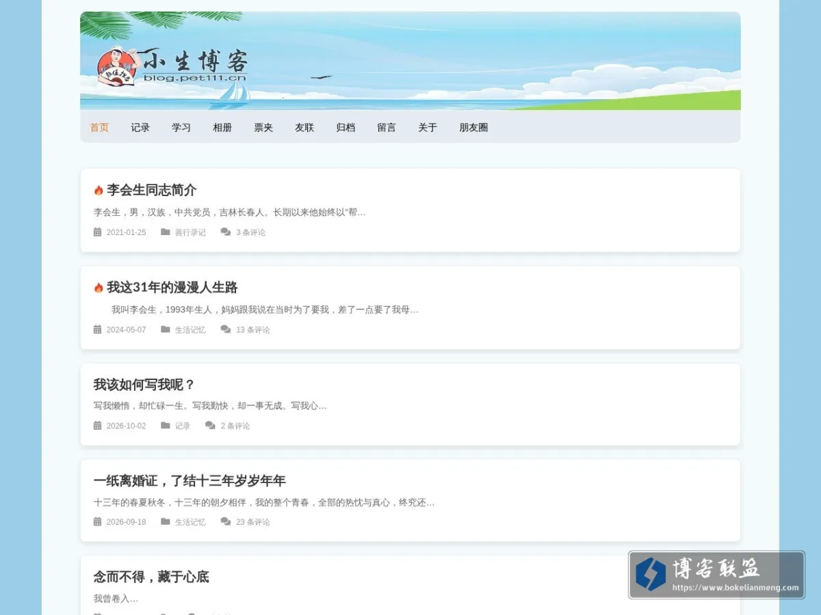Click calendar icon next to 2026-10-02
821x615 pixels.
coord(98,425)
